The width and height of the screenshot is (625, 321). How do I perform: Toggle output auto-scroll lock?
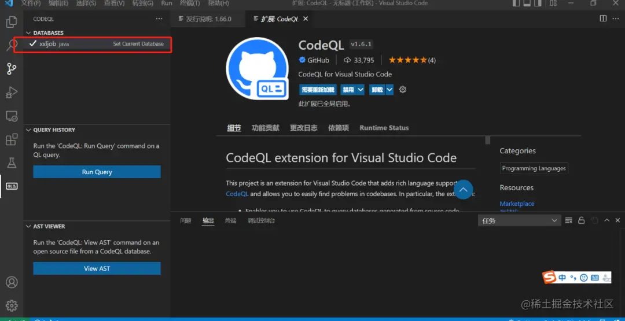582,220
